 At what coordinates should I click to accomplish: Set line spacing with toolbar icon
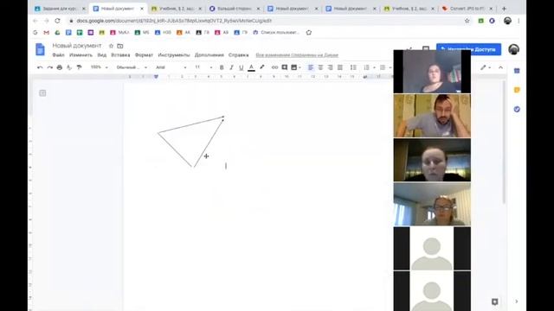click(x=353, y=67)
